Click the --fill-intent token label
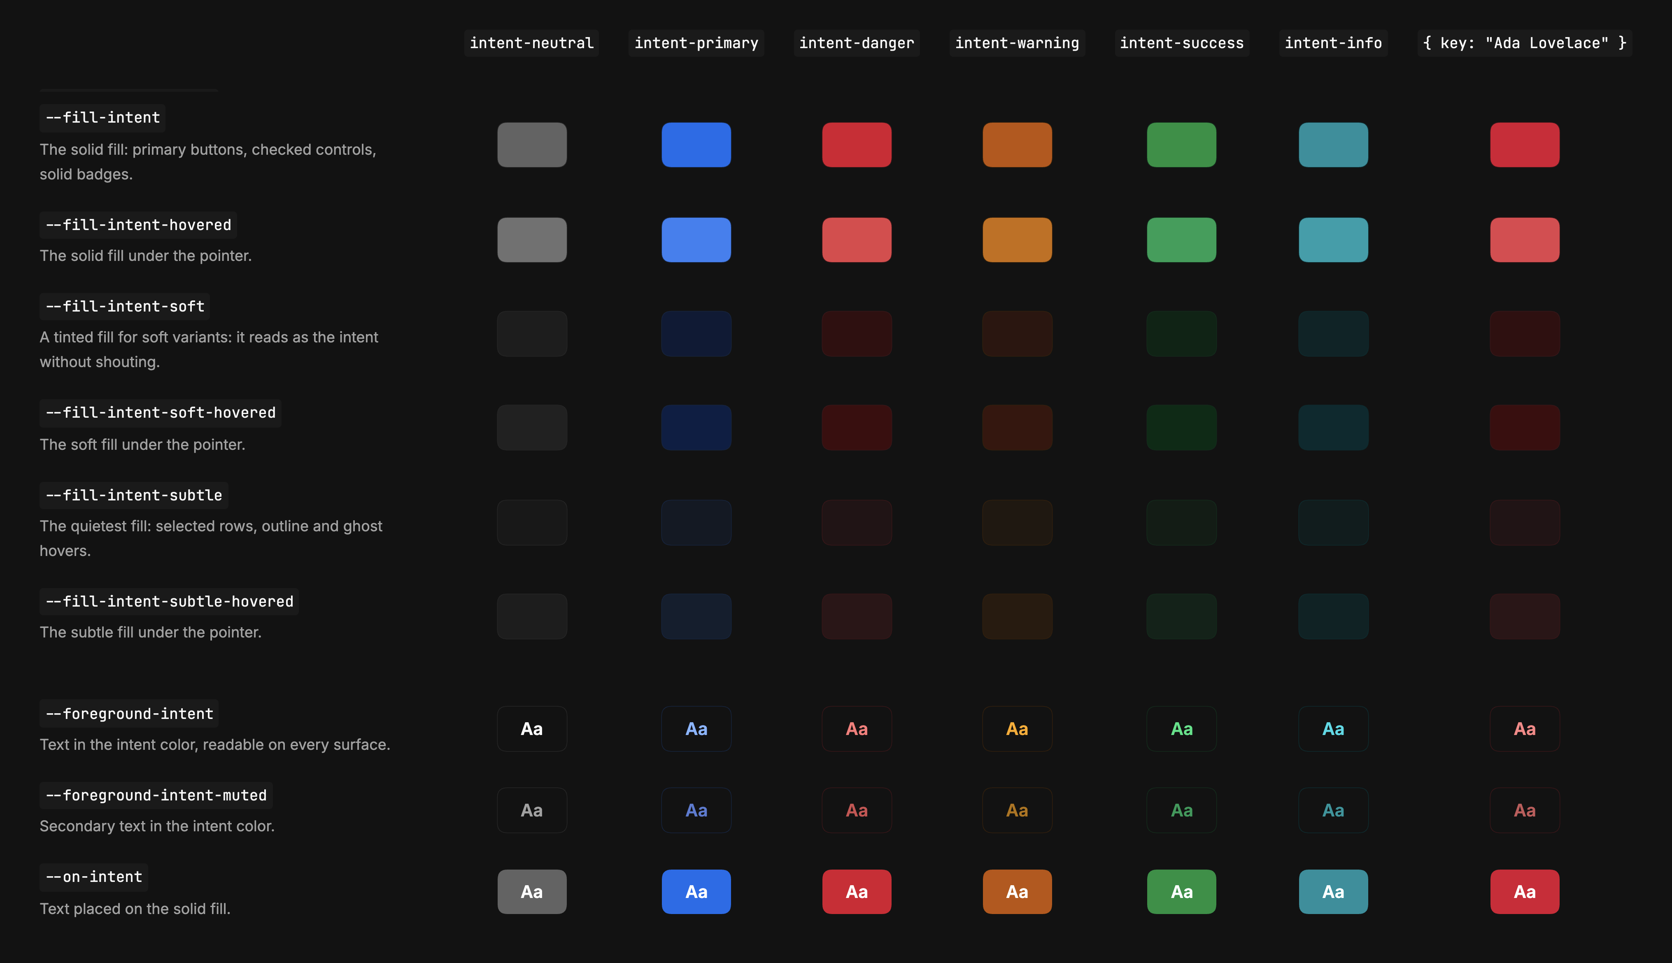 pyautogui.click(x=102, y=118)
